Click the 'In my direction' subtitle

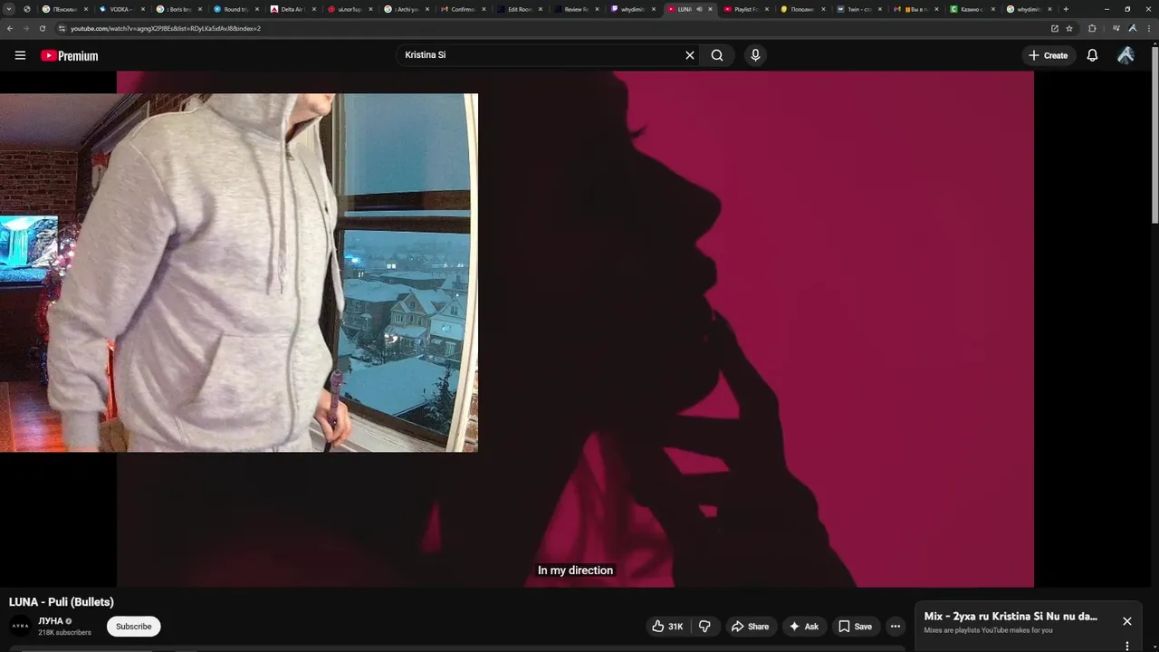(576, 570)
